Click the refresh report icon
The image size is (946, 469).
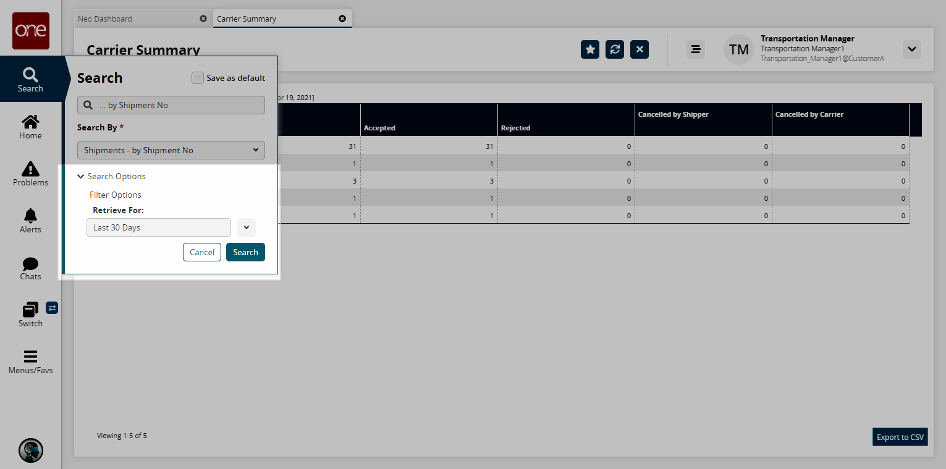pyautogui.click(x=615, y=49)
